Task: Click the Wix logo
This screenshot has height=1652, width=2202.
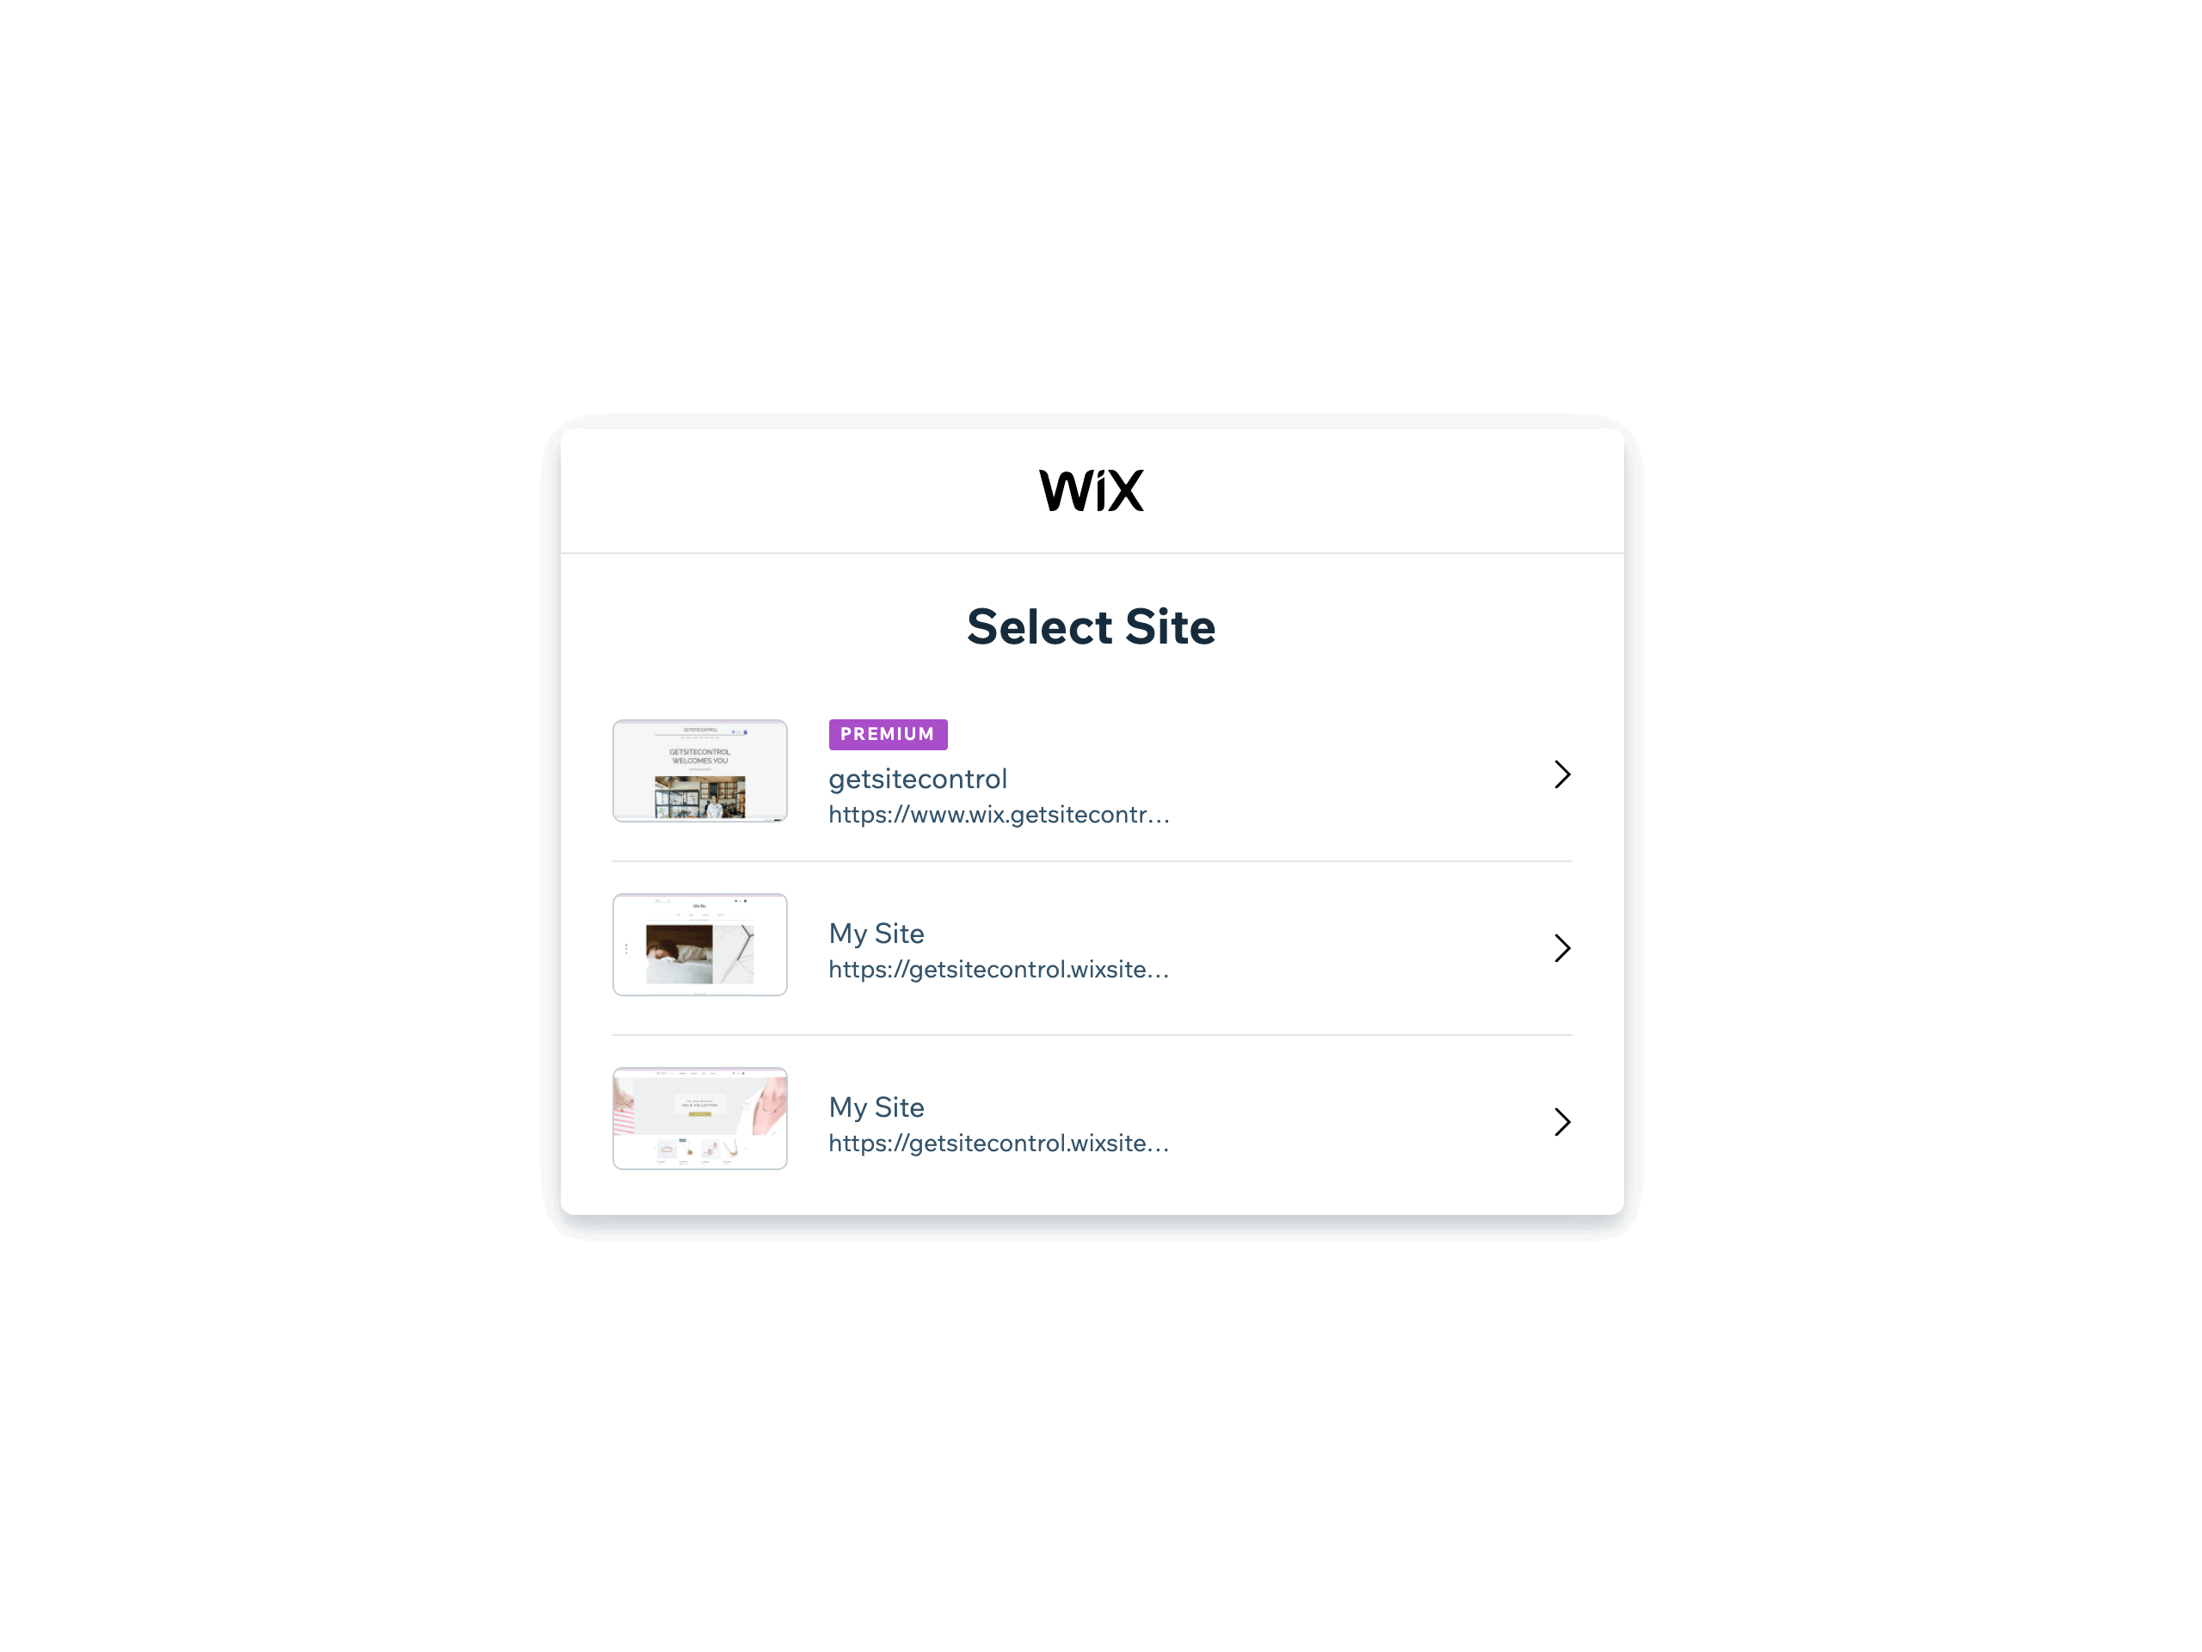Action: (1091, 491)
